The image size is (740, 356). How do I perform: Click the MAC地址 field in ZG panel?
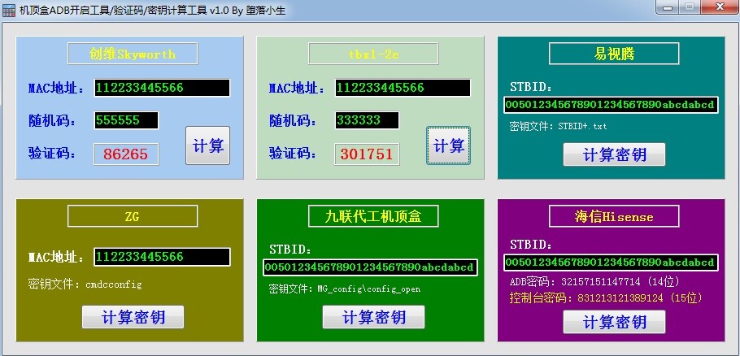(x=162, y=257)
